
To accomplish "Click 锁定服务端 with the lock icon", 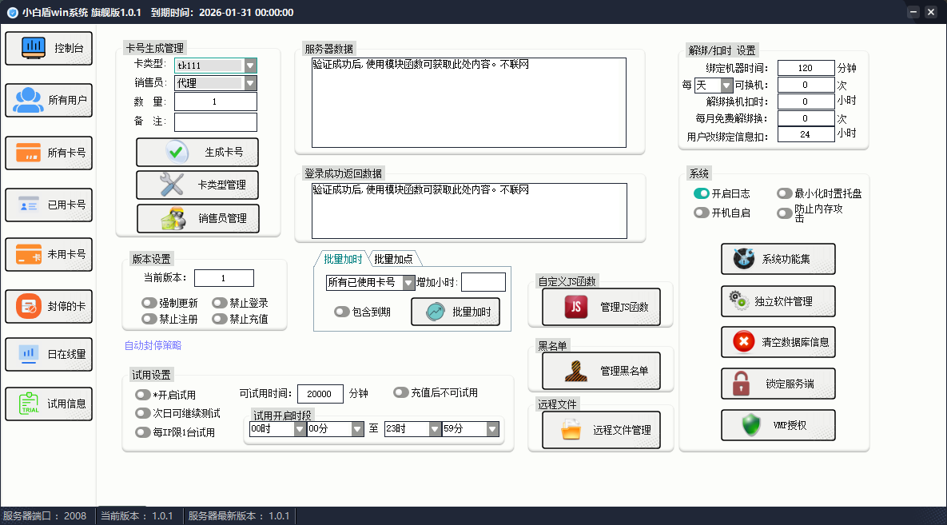I will pyautogui.click(x=778, y=384).
